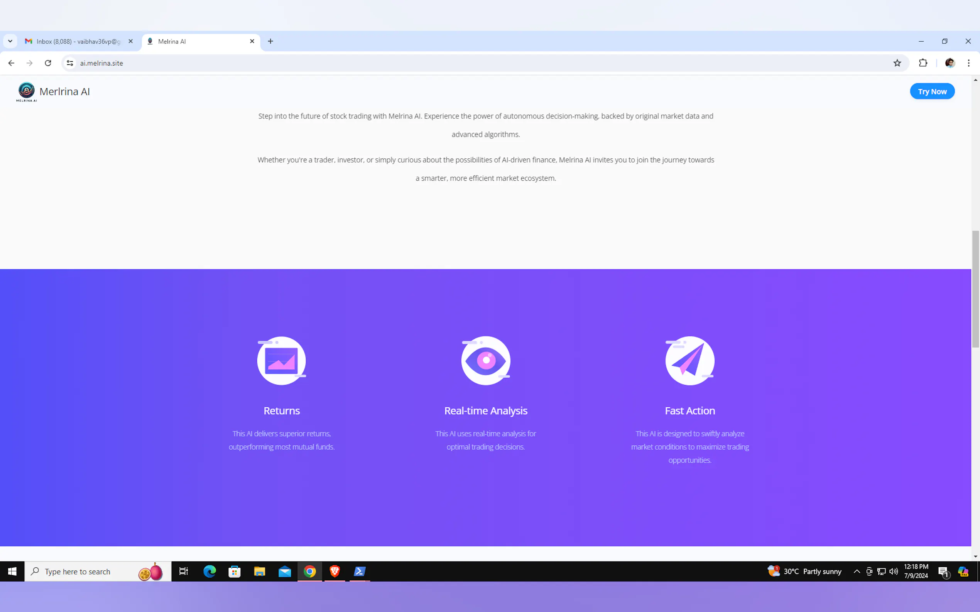980x612 pixels.
Task: Switch to the Gmail Inbox tab
Action: [x=77, y=41]
